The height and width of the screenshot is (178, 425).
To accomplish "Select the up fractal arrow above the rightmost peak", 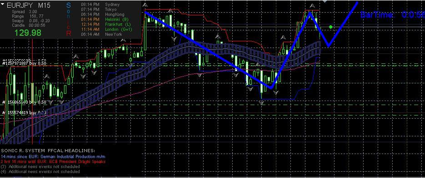I will [313, 5].
